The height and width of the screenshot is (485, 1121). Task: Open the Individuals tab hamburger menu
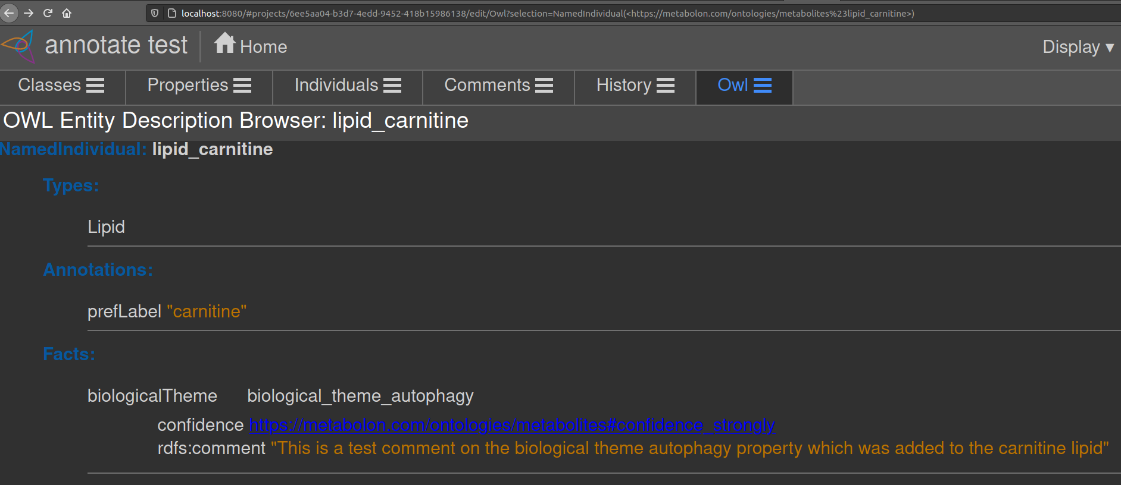click(394, 86)
